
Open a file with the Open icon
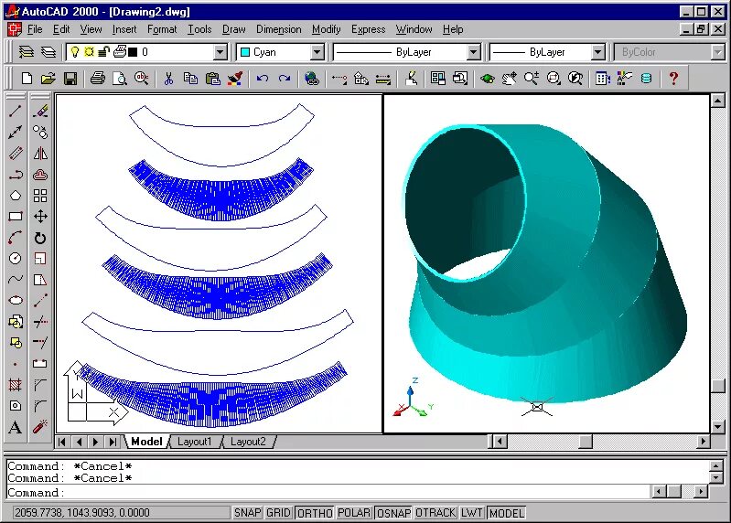[x=48, y=79]
